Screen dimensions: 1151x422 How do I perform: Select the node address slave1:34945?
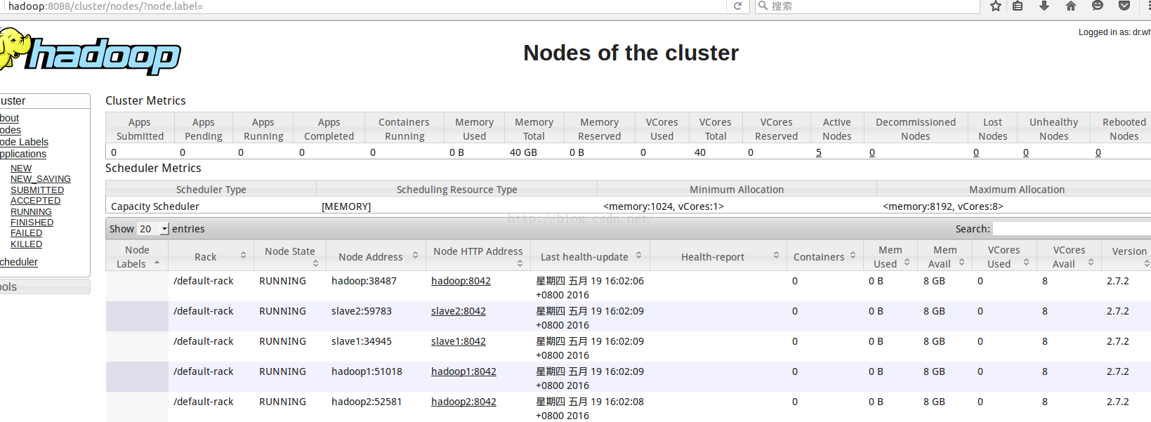point(362,341)
